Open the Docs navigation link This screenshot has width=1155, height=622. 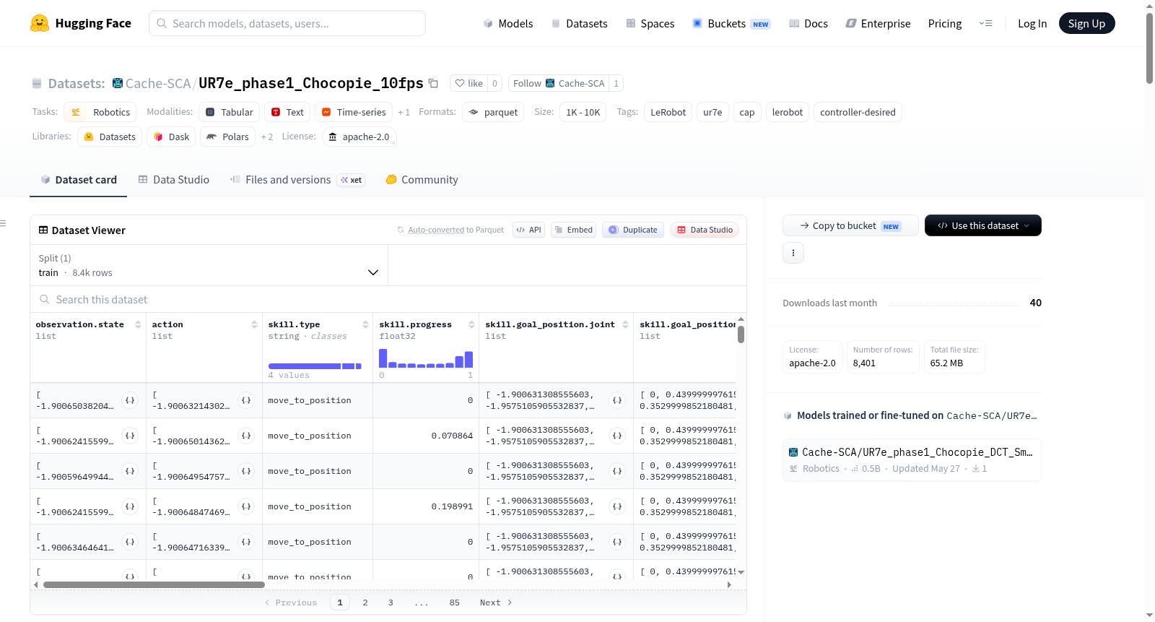pyautogui.click(x=808, y=23)
